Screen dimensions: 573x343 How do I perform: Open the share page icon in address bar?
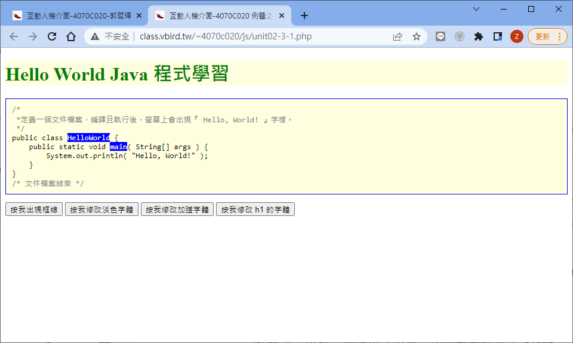pos(398,36)
